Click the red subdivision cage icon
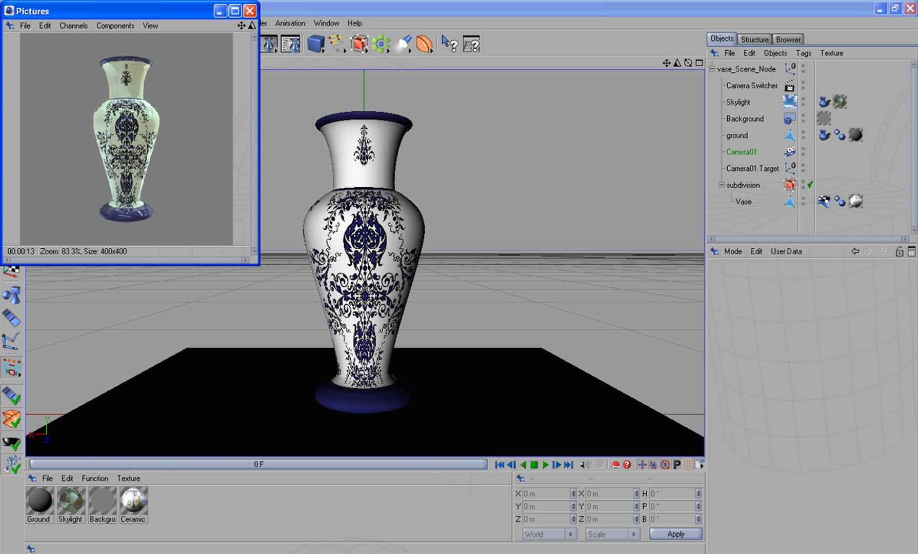 coord(359,44)
